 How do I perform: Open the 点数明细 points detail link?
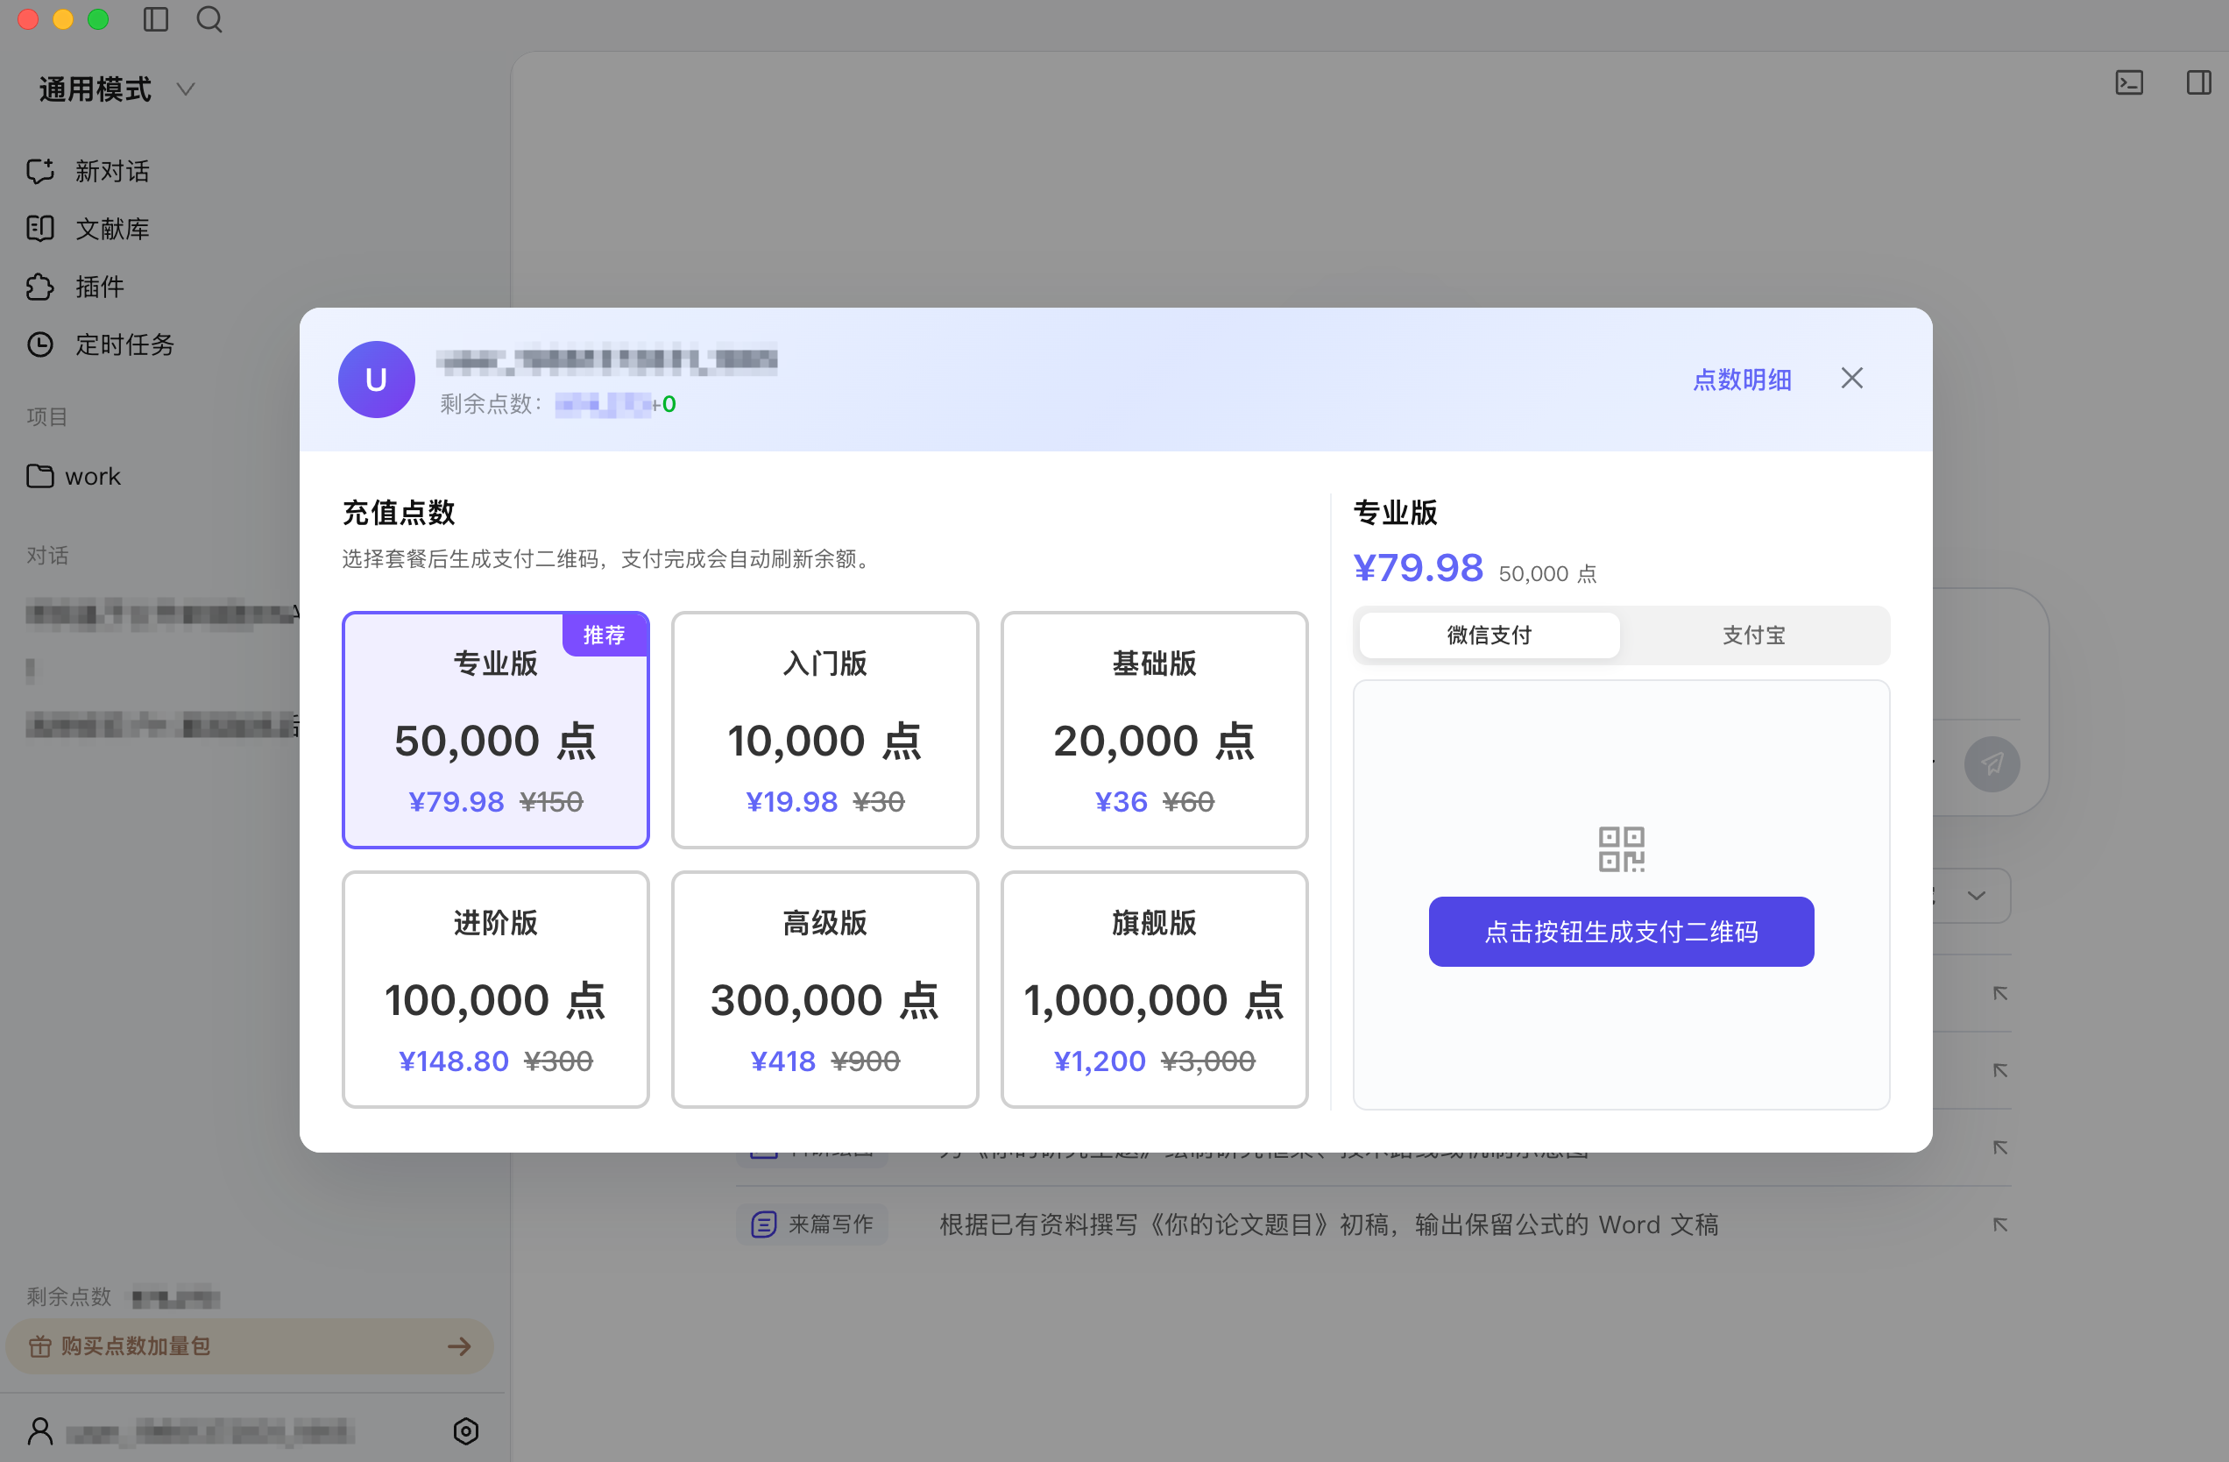(x=1742, y=380)
